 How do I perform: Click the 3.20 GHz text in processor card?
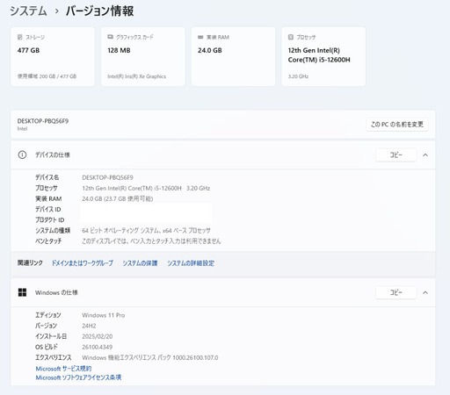pyautogui.click(x=298, y=76)
